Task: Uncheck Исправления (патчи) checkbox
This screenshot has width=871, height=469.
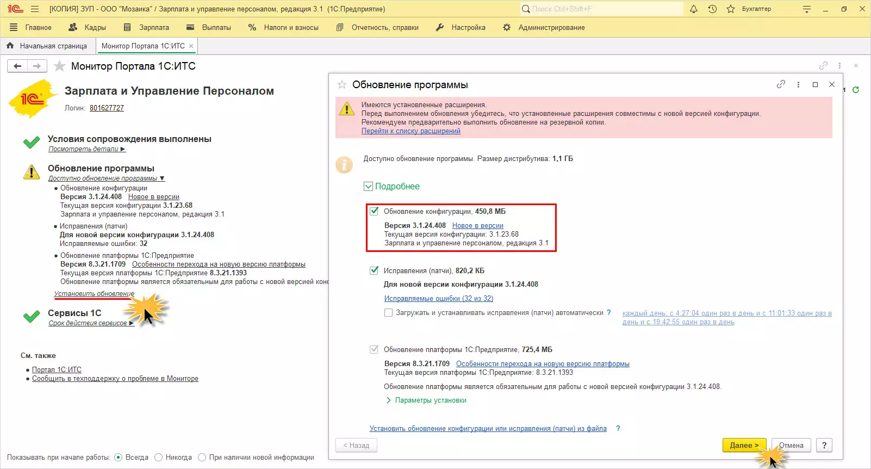Action: pos(374,270)
